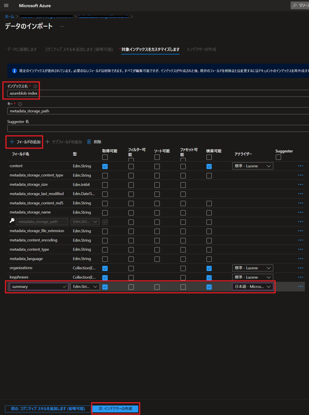Open the analyzer dropdown for keyphrases field

[253, 277]
